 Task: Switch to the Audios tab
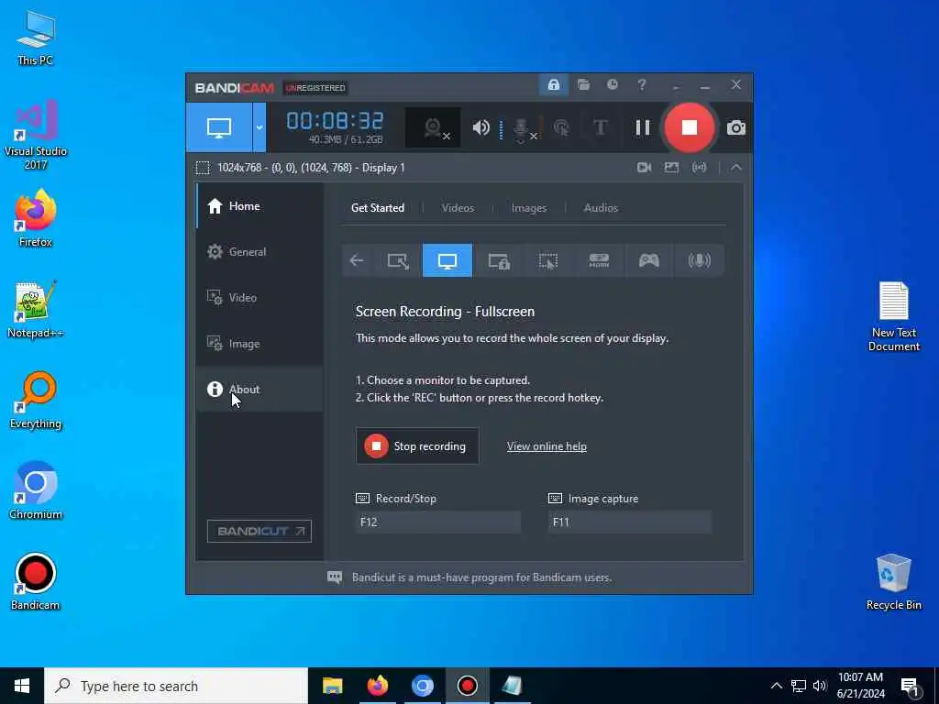[x=601, y=208]
